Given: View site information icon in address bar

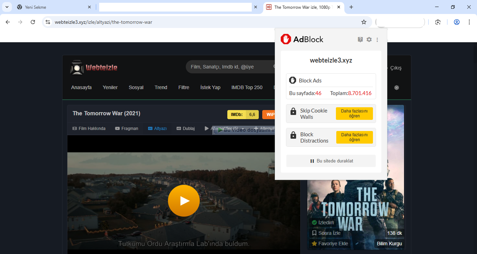Looking at the screenshot, I should (48, 22).
